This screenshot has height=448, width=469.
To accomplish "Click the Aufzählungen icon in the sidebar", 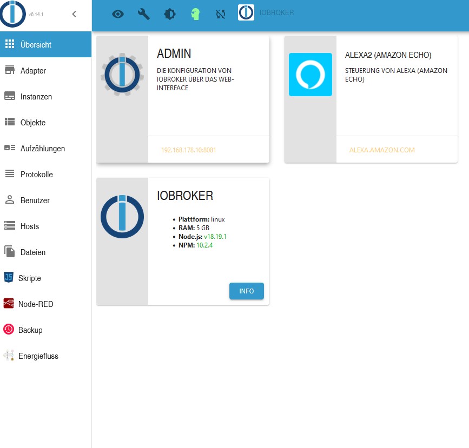I will click(10, 148).
